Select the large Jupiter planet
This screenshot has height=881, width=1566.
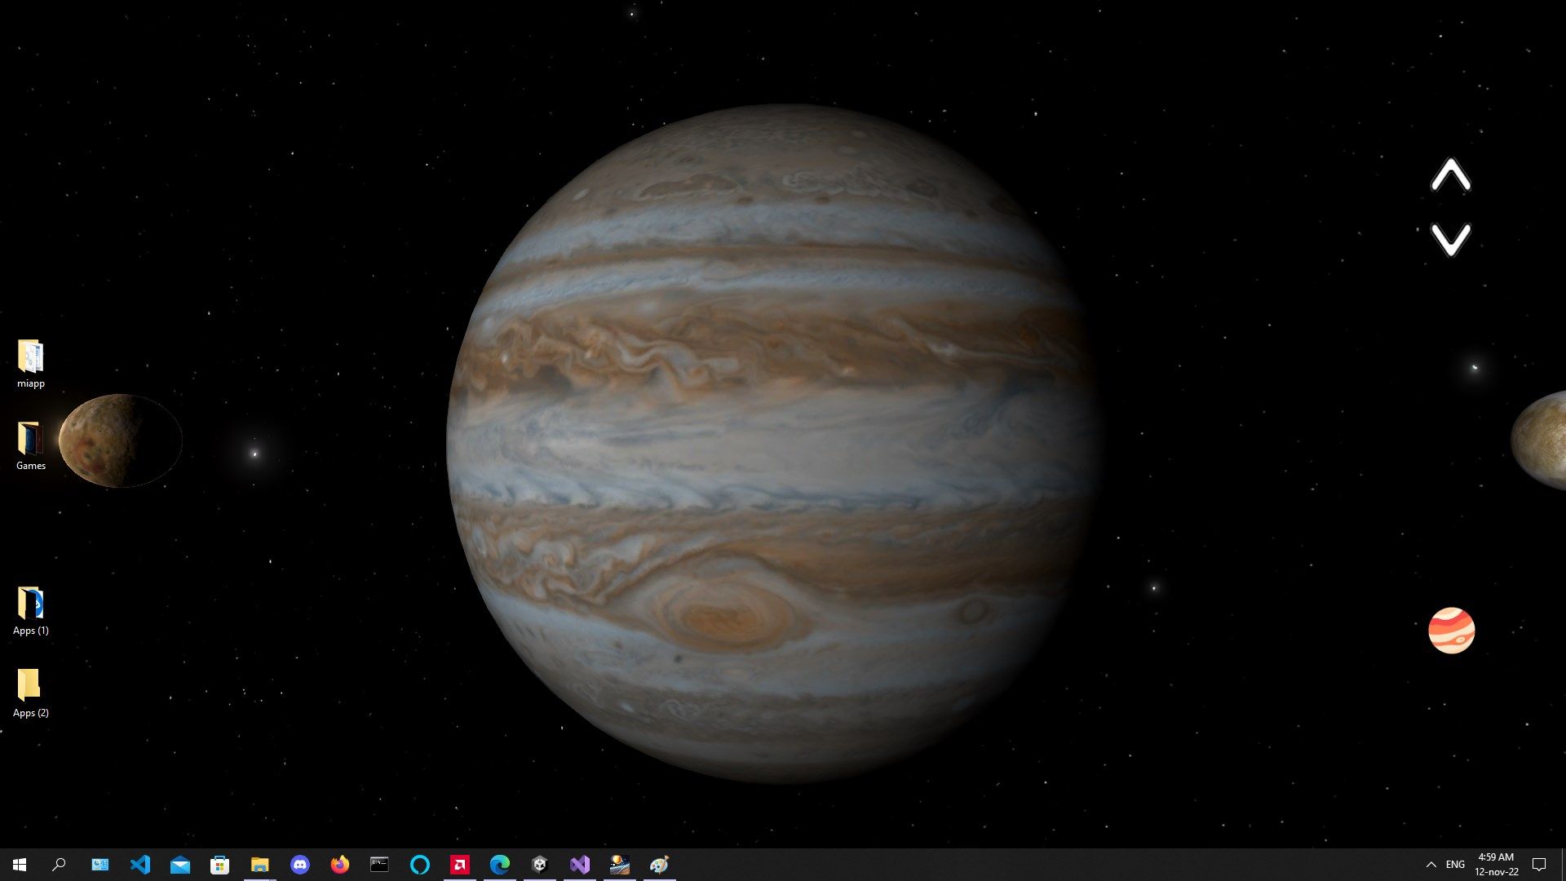tap(774, 443)
